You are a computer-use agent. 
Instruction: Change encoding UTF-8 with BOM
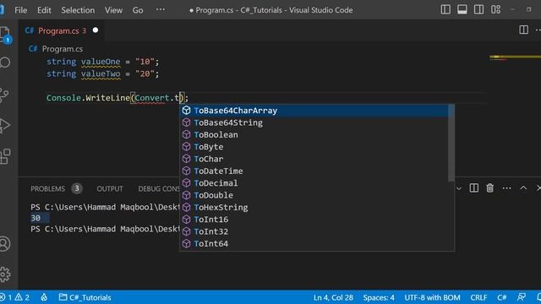pyautogui.click(x=432, y=297)
